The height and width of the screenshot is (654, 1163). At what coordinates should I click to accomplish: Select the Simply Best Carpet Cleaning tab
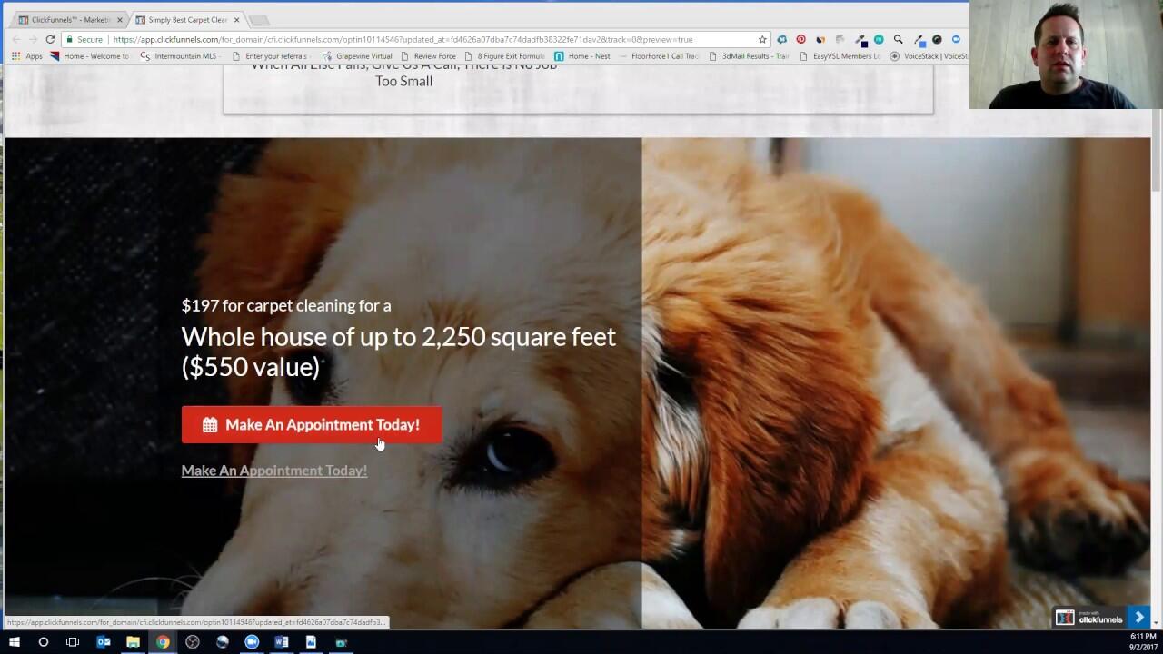pos(182,18)
